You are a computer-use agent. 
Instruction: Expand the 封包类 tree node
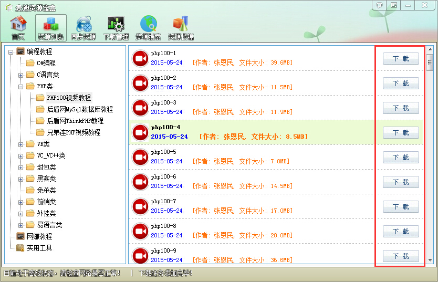coord(20,168)
